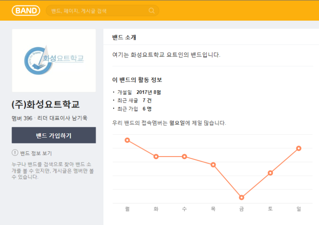Click the Friday (금) chart data point
The width and height of the screenshot is (319, 225).
[x=242, y=197]
